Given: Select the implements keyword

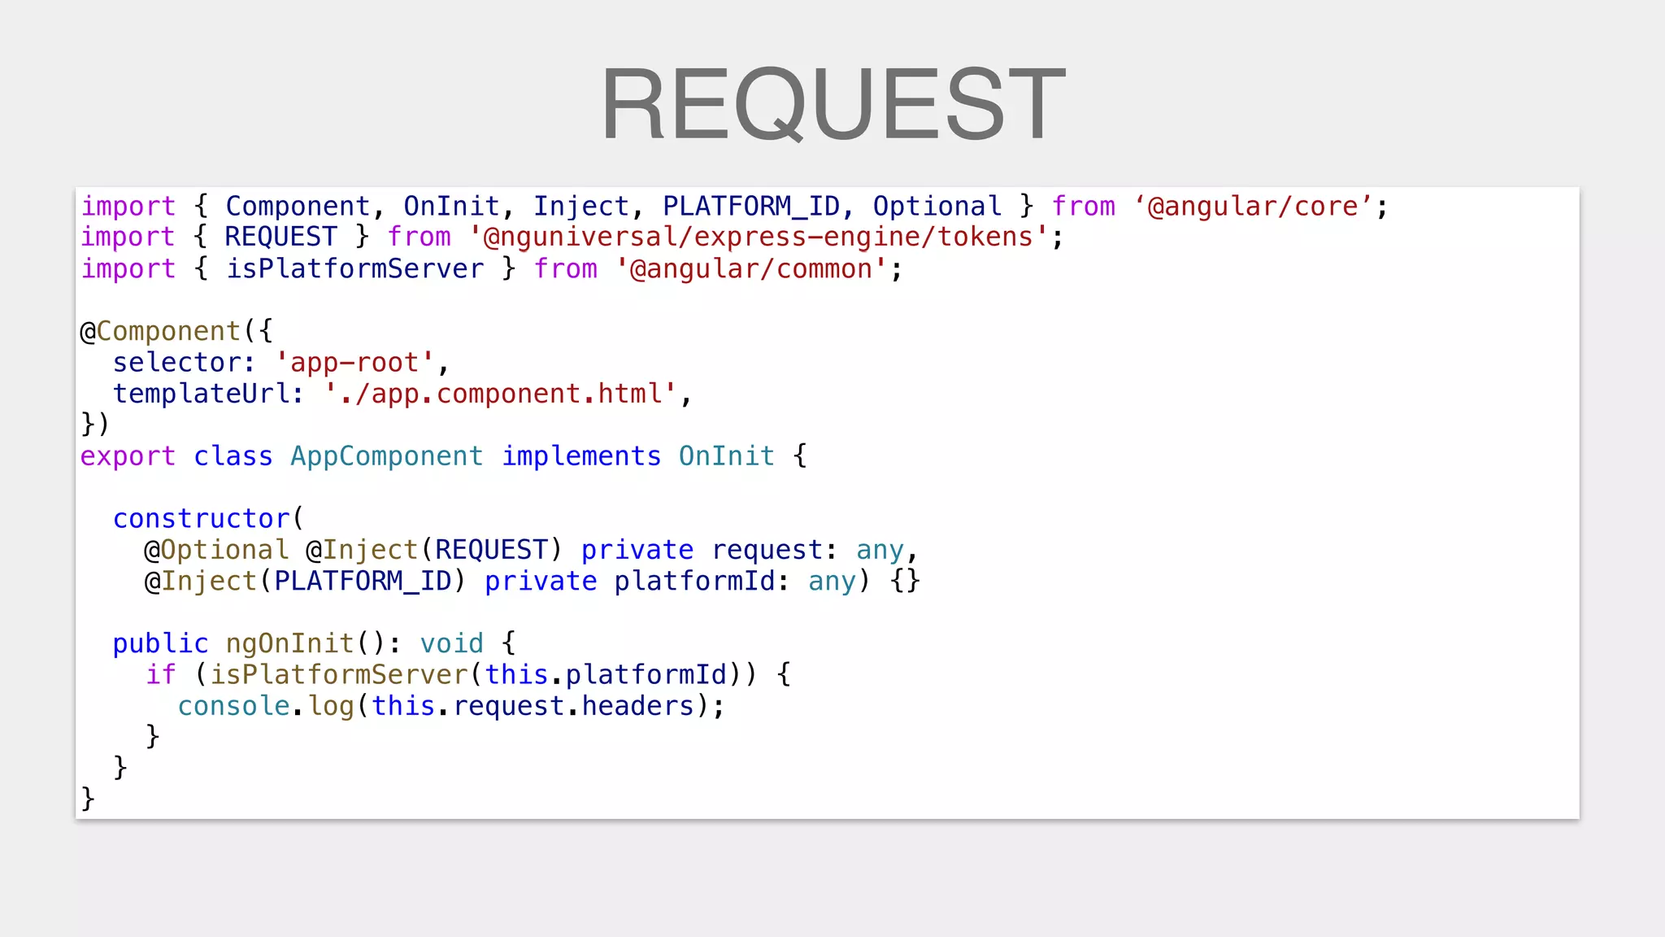Looking at the screenshot, I should [581, 456].
